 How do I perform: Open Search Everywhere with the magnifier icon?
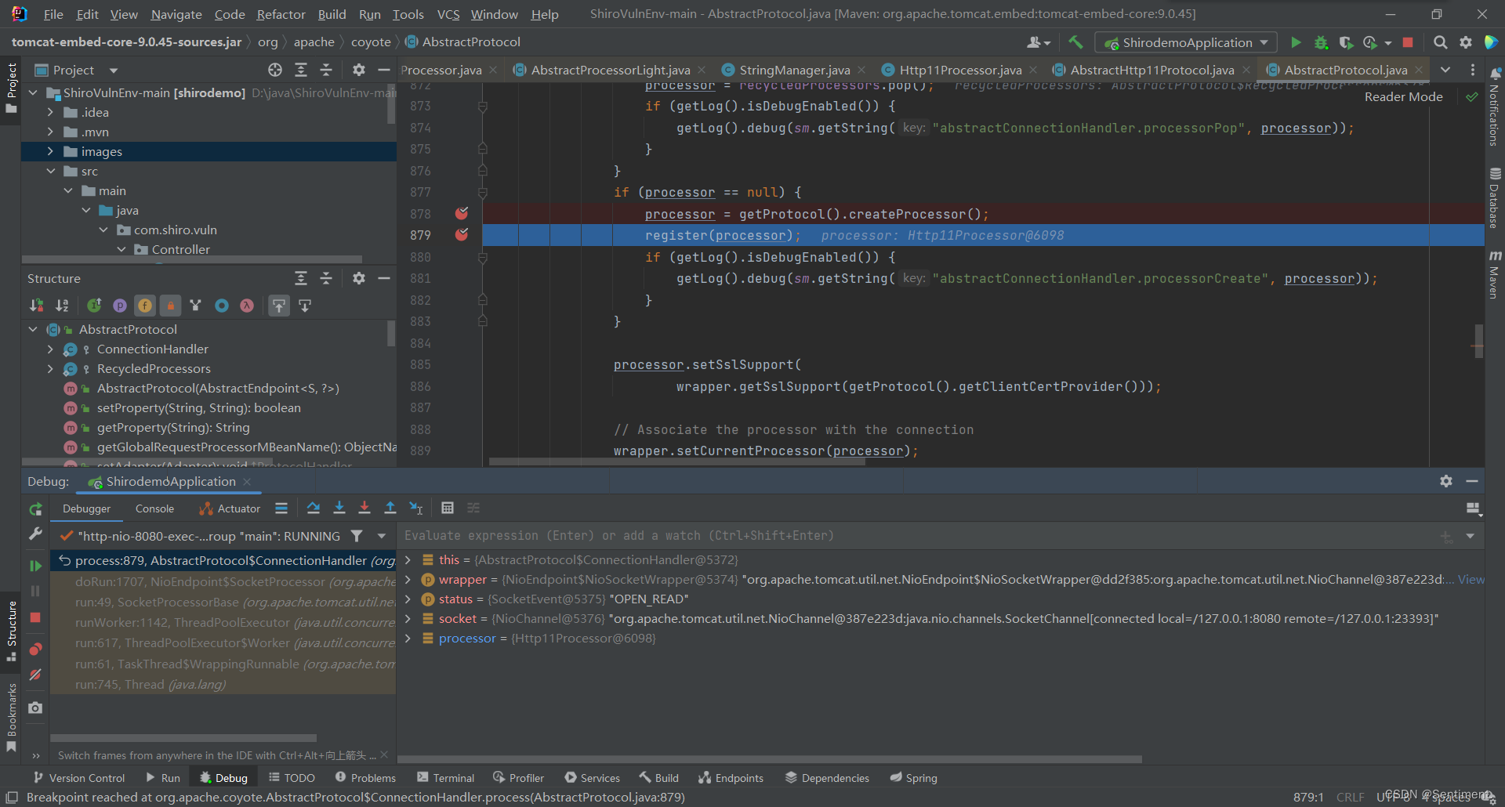pos(1440,42)
